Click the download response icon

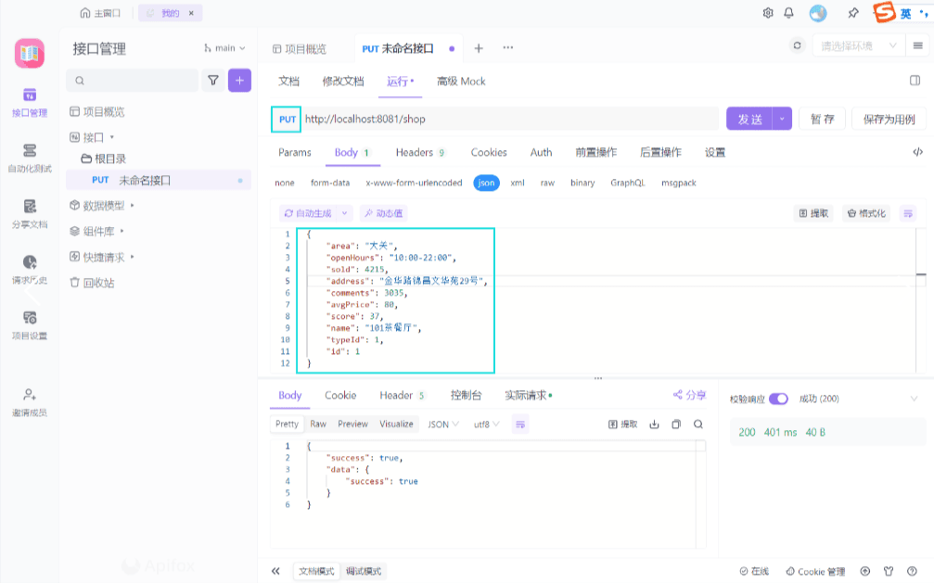654,424
